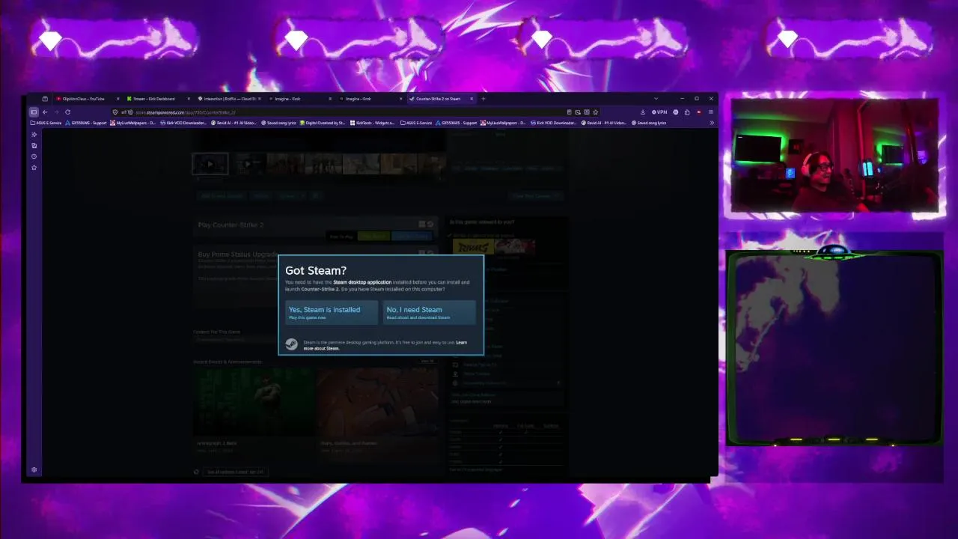Open the right orange event card image
The height and width of the screenshot is (539, 958).
tap(377, 402)
